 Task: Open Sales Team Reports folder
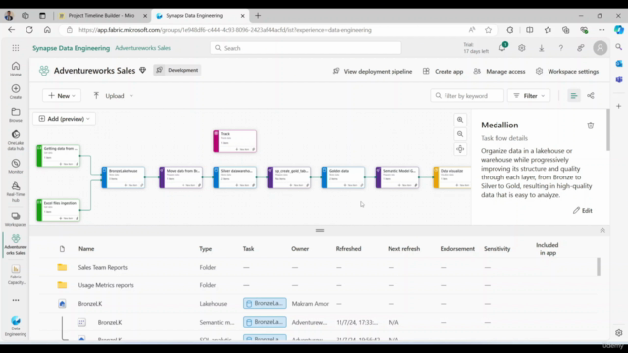pyautogui.click(x=102, y=267)
